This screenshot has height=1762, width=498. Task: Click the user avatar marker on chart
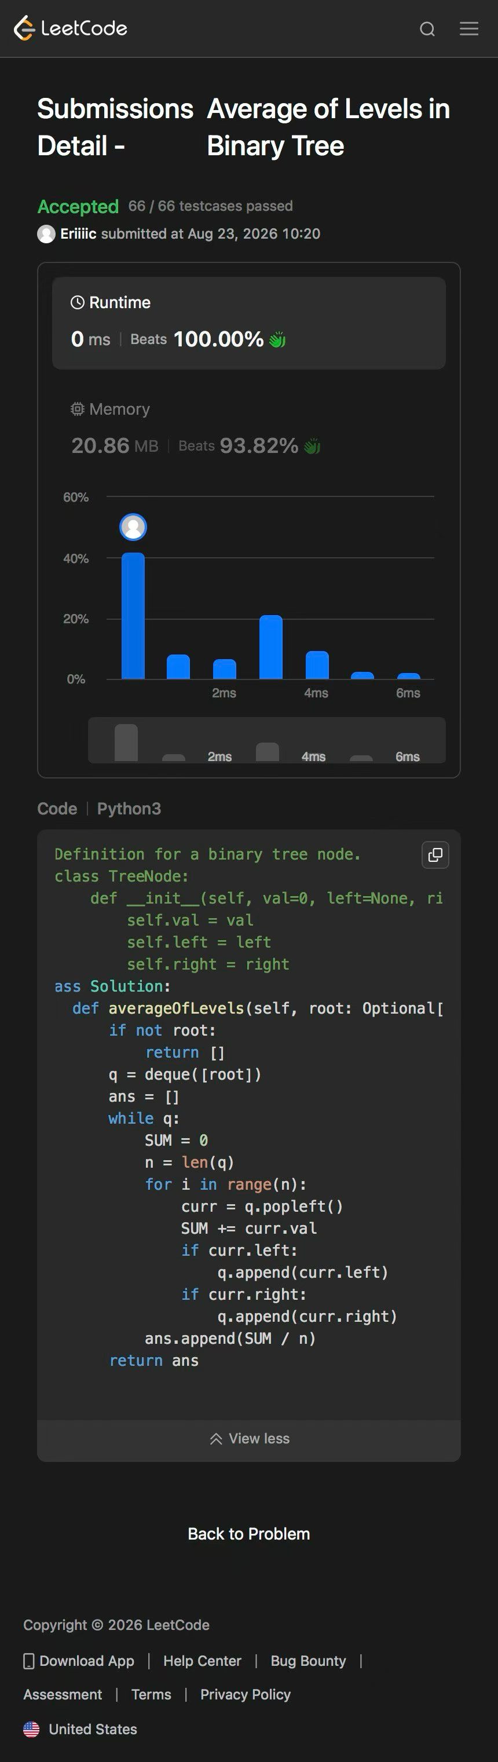[x=133, y=527]
